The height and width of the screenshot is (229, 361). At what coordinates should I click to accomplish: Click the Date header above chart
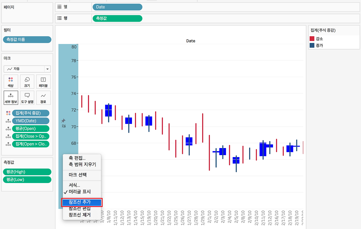pos(191,41)
